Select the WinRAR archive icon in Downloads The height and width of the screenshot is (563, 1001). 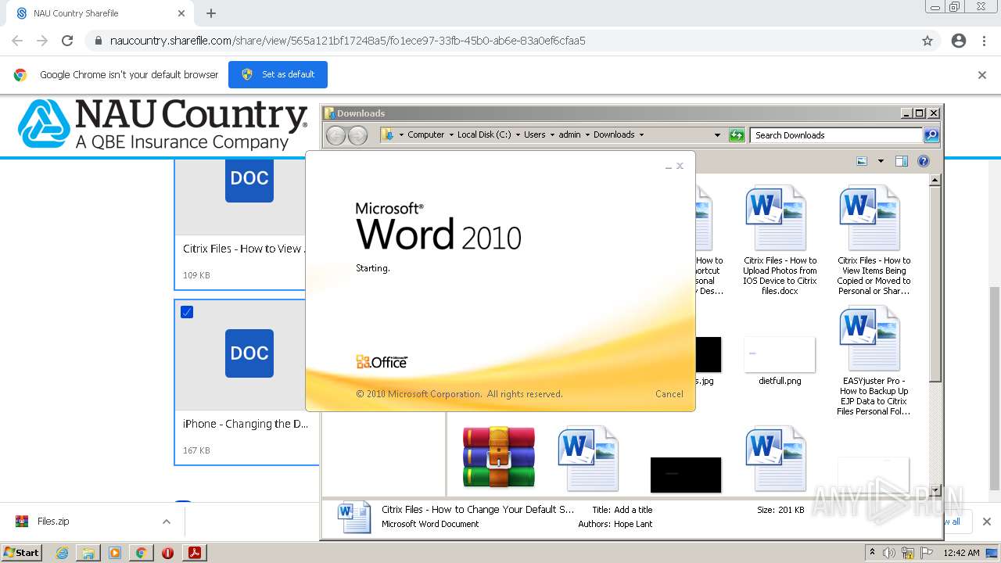[498, 457]
